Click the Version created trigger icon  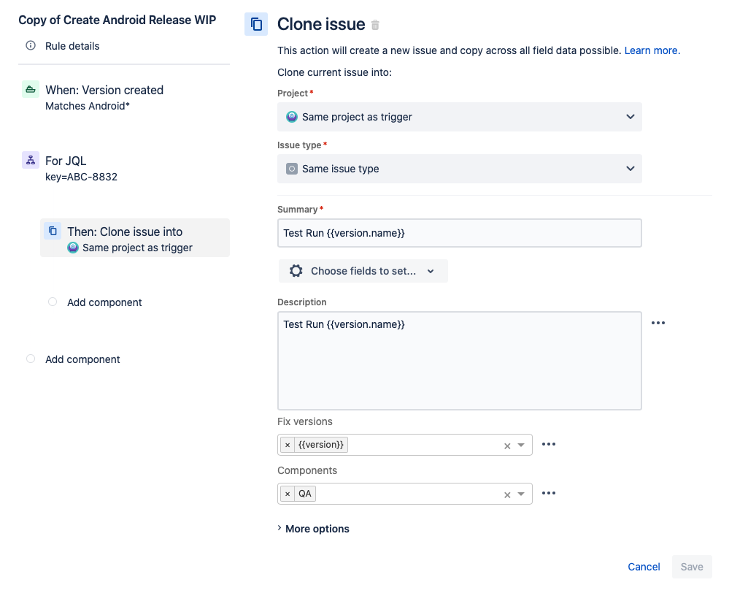pyautogui.click(x=30, y=88)
